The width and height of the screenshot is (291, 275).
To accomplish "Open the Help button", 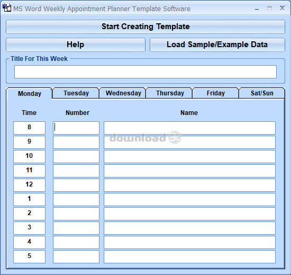I will click(x=76, y=45).
